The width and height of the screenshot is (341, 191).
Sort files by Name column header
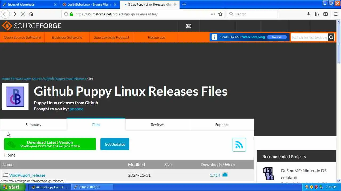click(x=8, y=164)
